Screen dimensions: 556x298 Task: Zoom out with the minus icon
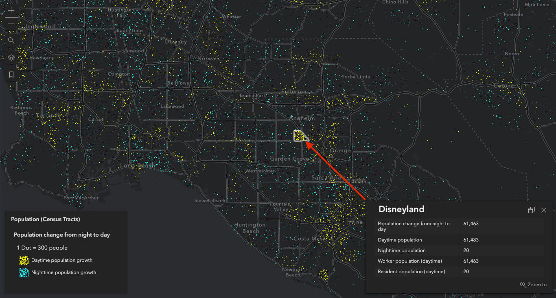11,23
